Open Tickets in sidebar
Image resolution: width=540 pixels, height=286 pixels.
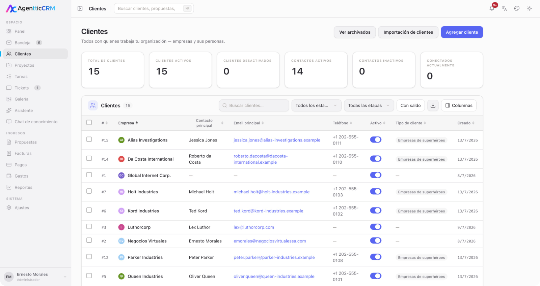coord(35,88)
